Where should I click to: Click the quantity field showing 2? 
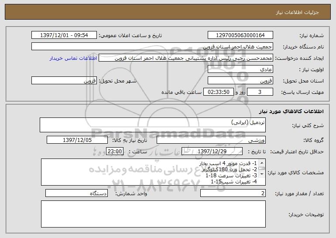[233, 193]
